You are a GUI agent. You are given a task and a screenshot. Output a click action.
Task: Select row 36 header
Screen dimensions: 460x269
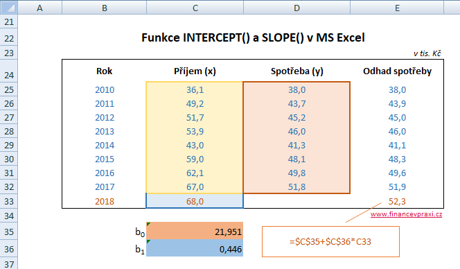click(9, 249)
